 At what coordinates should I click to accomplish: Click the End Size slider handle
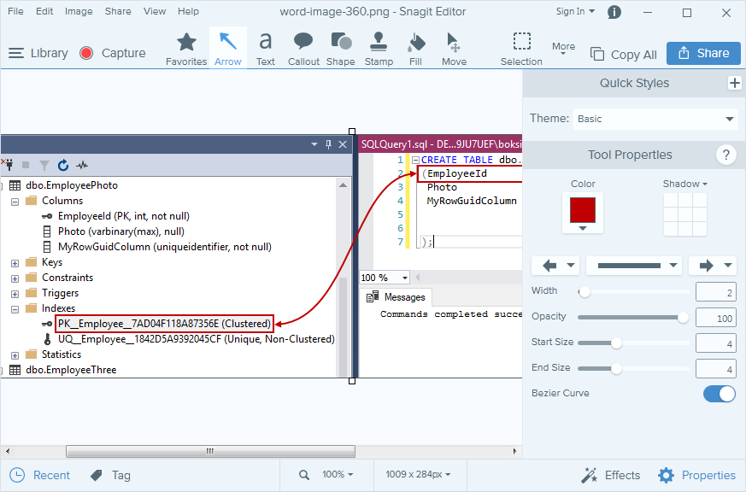pos(616,368)
